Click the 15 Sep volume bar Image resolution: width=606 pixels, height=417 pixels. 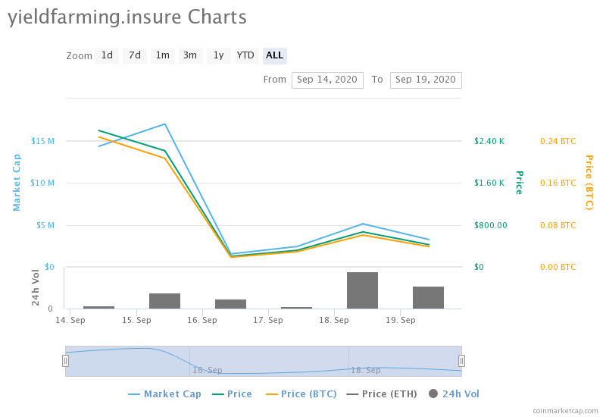[x=164, y=301]
